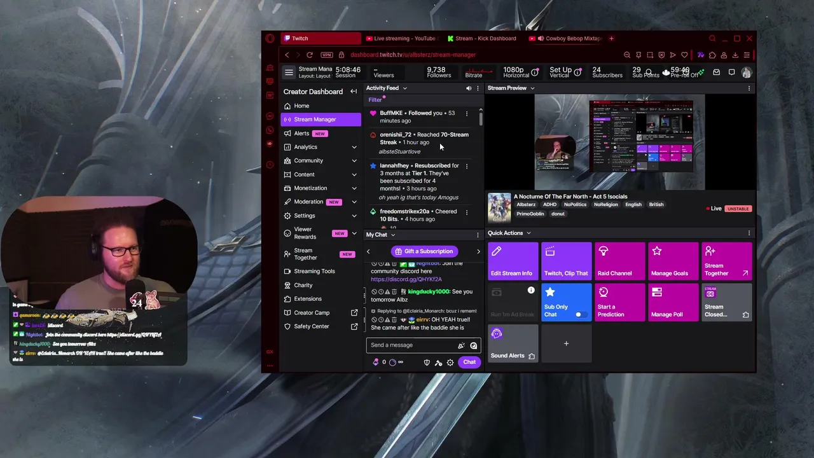Open Alerts in the sidebar
Image resolution: width=814 pixels, height=458 pixels.
pyautogui.click(x=321, y=134)
